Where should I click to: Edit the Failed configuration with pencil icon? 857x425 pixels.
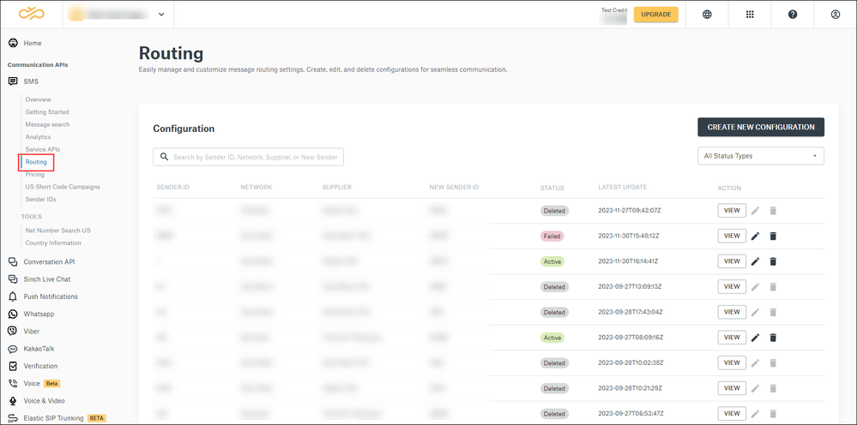tap(755, 236)
